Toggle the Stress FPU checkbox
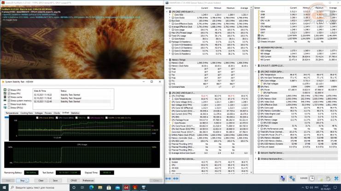The height and width of the screenshot is (191, 341). point(9,94)
